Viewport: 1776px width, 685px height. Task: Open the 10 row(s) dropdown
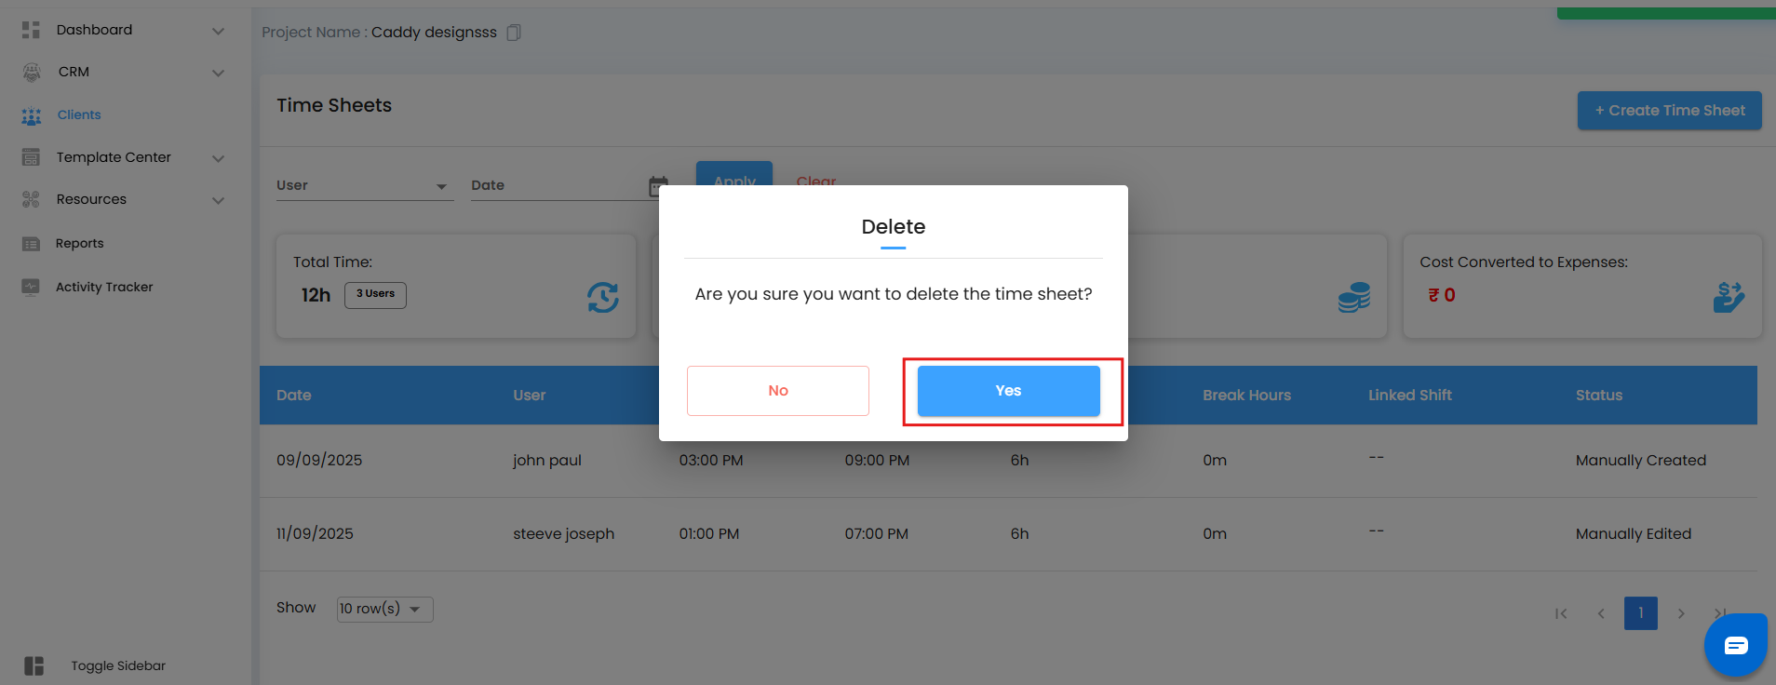tap(384, 609)
